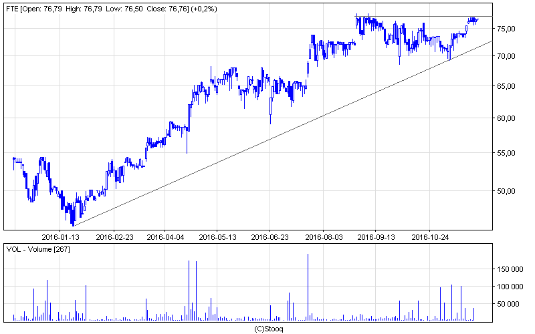Click the 150 000 volume axis label
This screenshot has width=535, height=334.
point(510,270)
